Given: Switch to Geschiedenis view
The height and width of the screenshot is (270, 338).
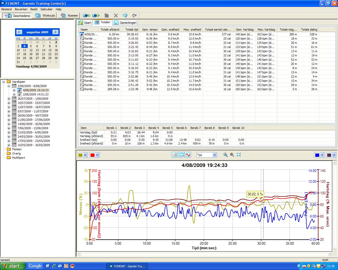Looking at the screenshot, I should click(17, 16).
